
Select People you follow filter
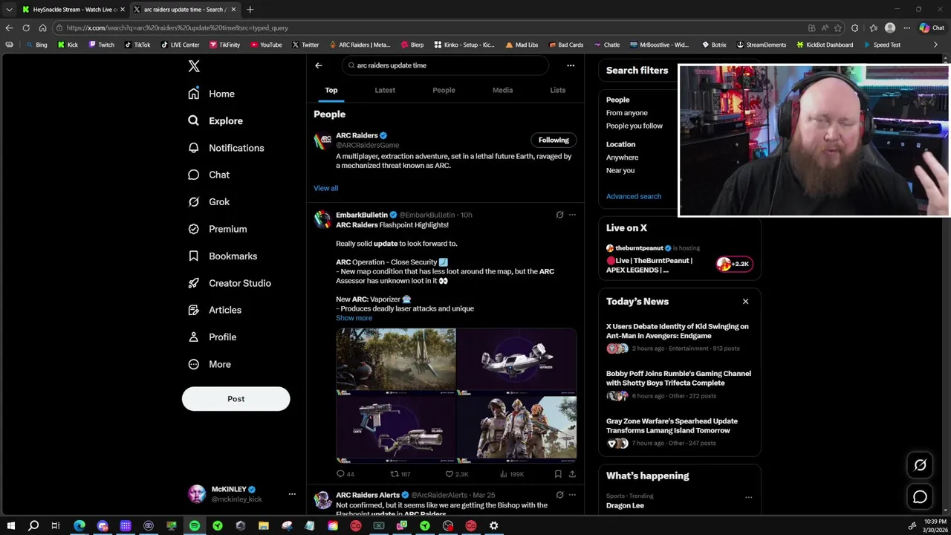pyautogui.click(x=634, y=126)
